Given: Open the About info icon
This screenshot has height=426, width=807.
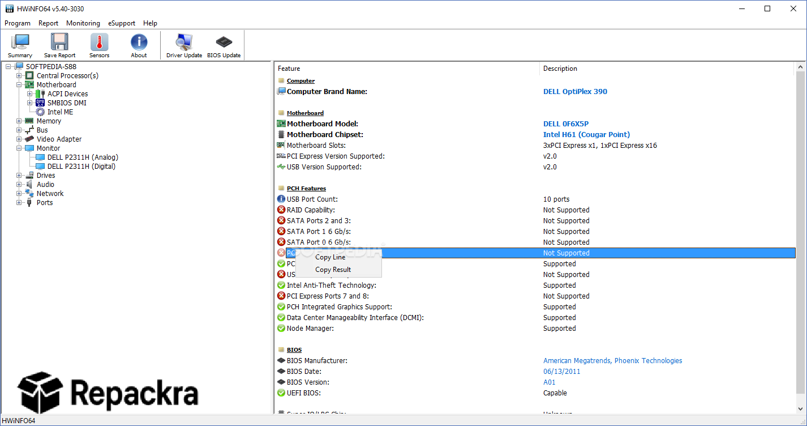Looking at the screenshot, I should [x=139, y=42].
